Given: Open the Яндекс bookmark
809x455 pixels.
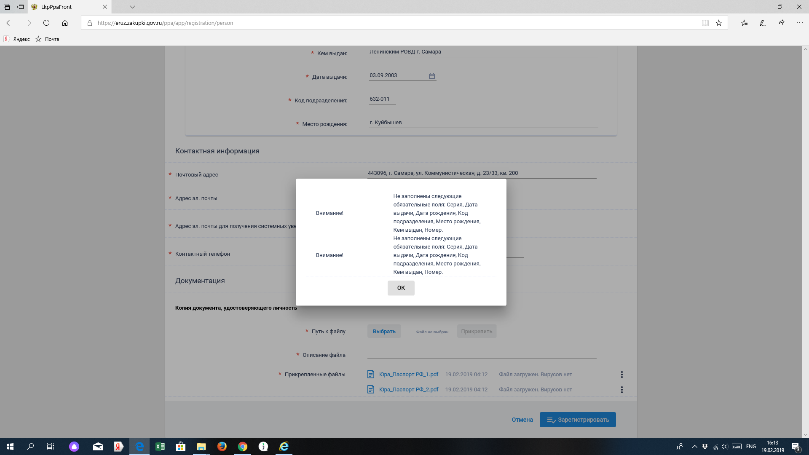Looking at the screenshot, I should 17,39.
